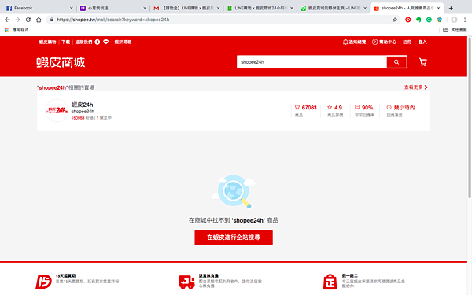The image size is (472, 295).
Task: Click the red site-wide search button
Action: coord(234,238)
